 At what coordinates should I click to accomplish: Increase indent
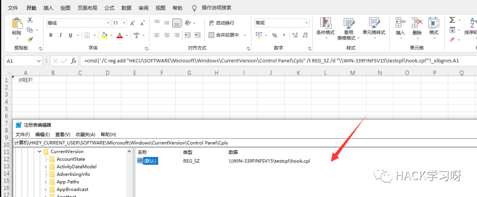198,35
